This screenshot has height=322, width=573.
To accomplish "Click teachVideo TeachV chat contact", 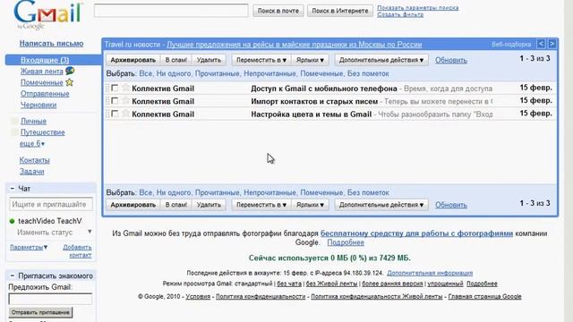I will [x=50, y=221].
